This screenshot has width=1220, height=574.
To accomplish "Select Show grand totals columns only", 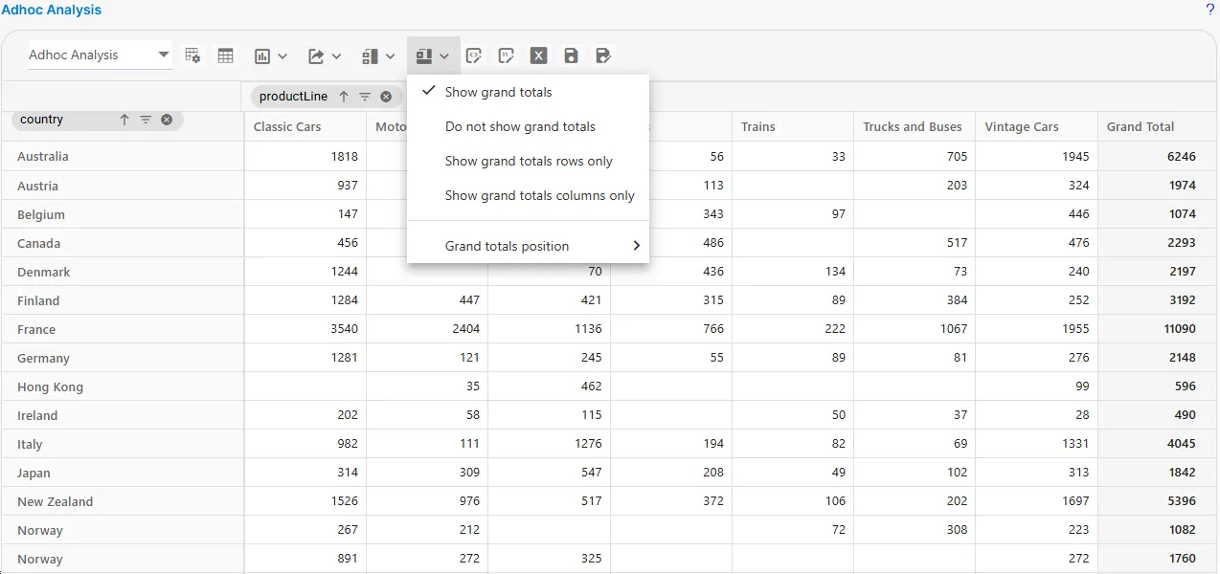I will (x=539, y=196).
